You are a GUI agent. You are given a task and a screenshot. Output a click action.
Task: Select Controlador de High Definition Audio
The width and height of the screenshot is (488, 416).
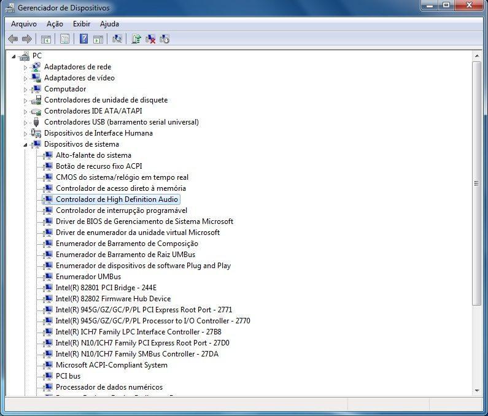[x=117, y=199]
